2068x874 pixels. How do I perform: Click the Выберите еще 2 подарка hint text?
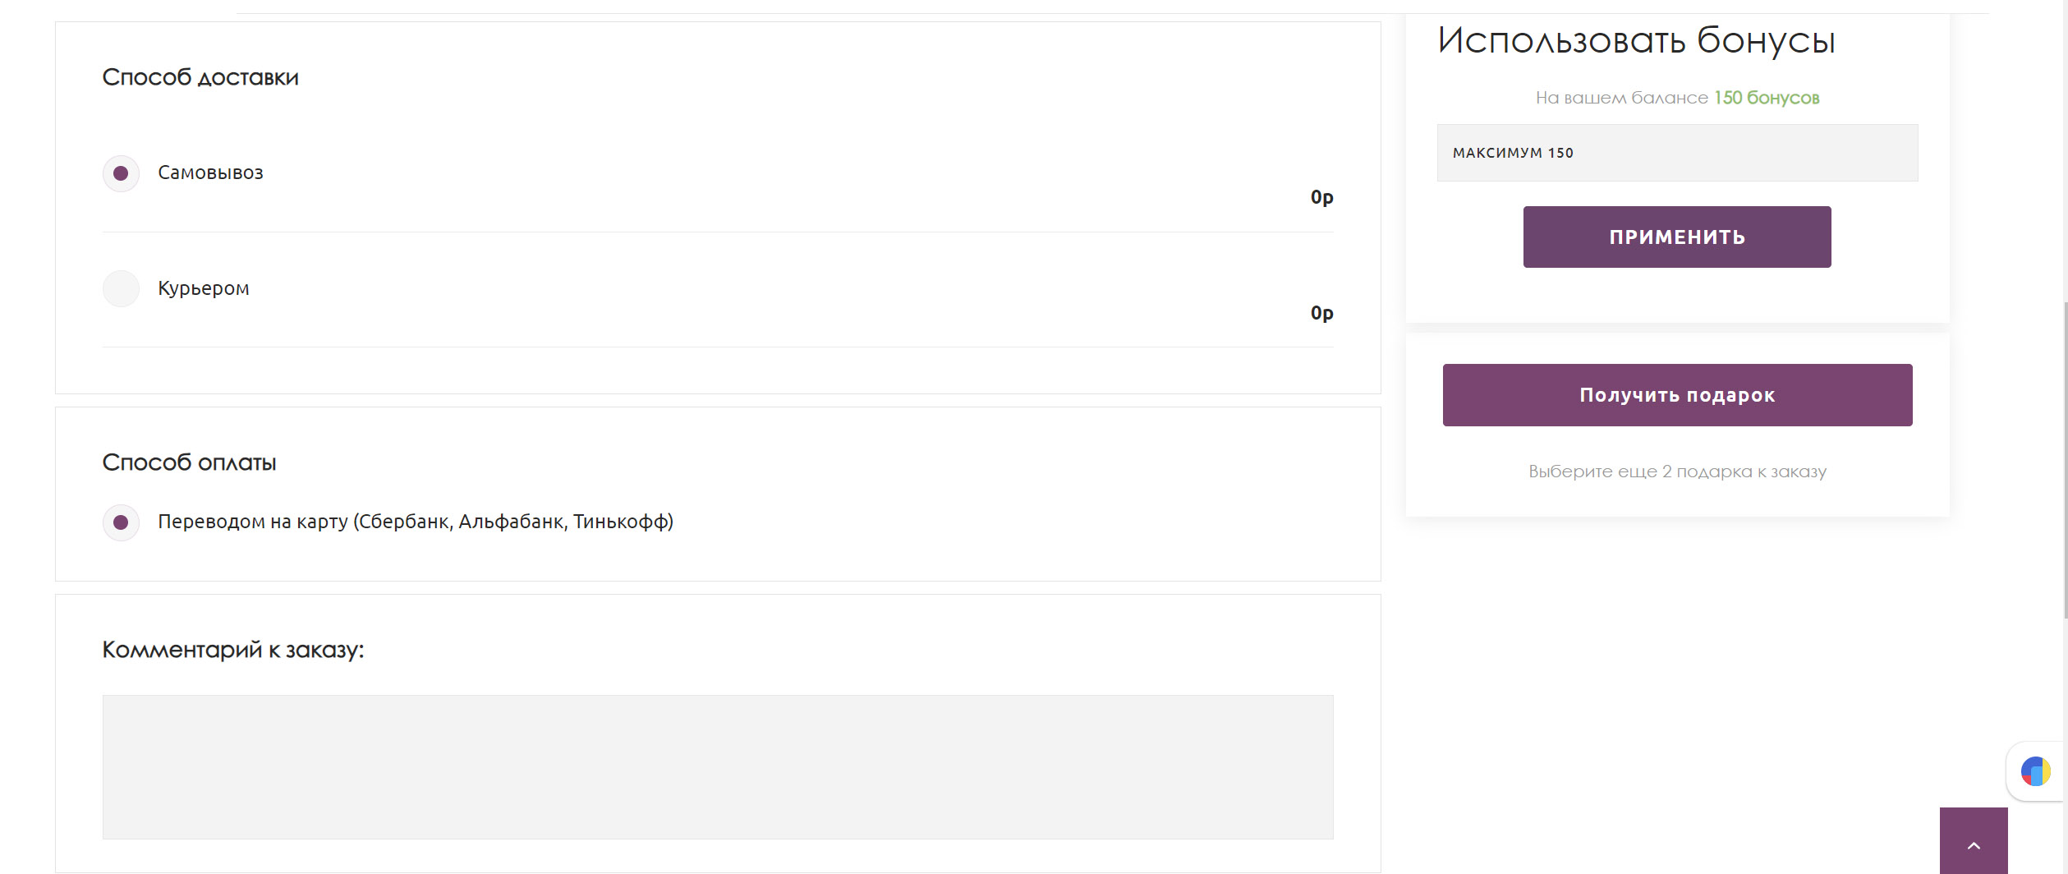[x=1676, y=471]
